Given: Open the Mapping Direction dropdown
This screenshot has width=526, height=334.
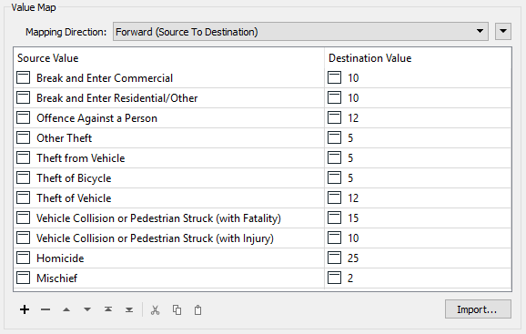Looking at the screenshot, I should tap(300, 32).
